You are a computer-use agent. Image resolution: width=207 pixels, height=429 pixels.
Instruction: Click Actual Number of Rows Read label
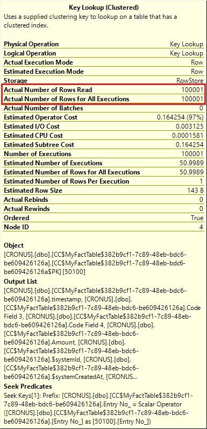(48, 90)
